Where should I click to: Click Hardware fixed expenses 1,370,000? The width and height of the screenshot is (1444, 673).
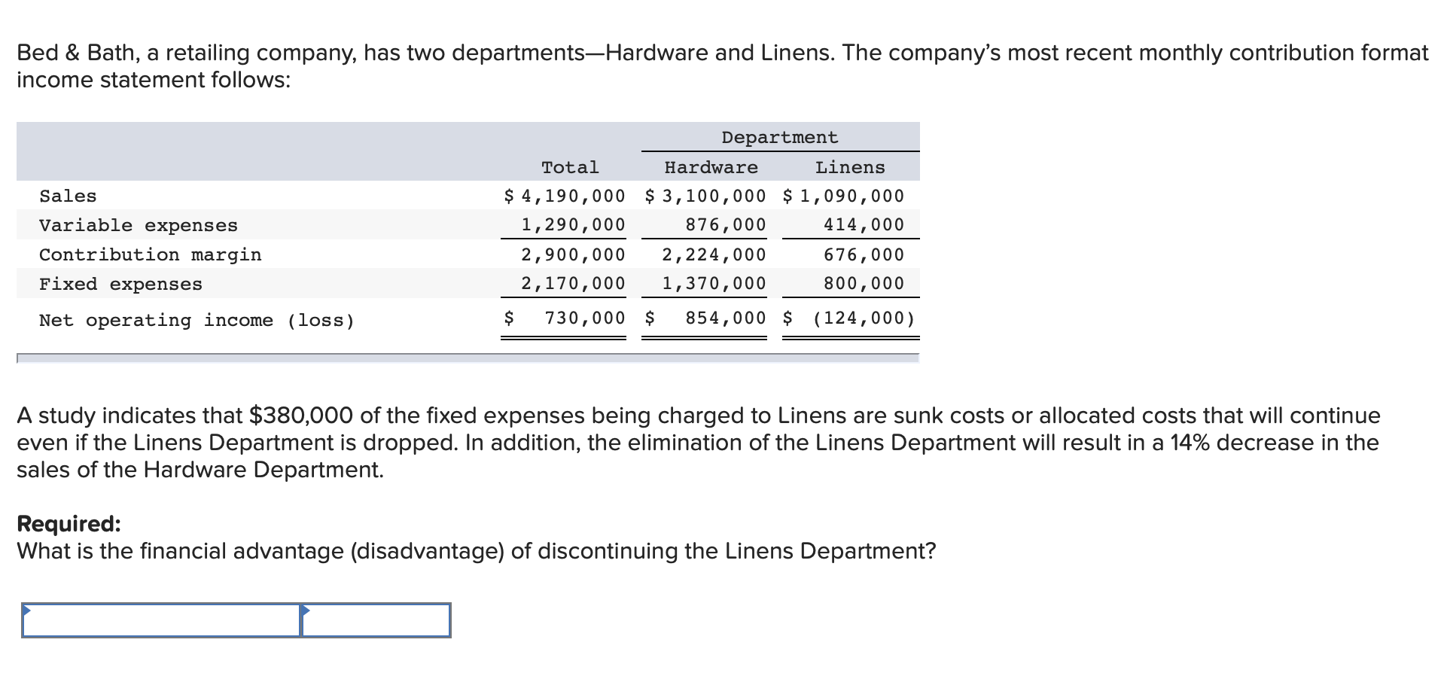click(x=714, y=284)
